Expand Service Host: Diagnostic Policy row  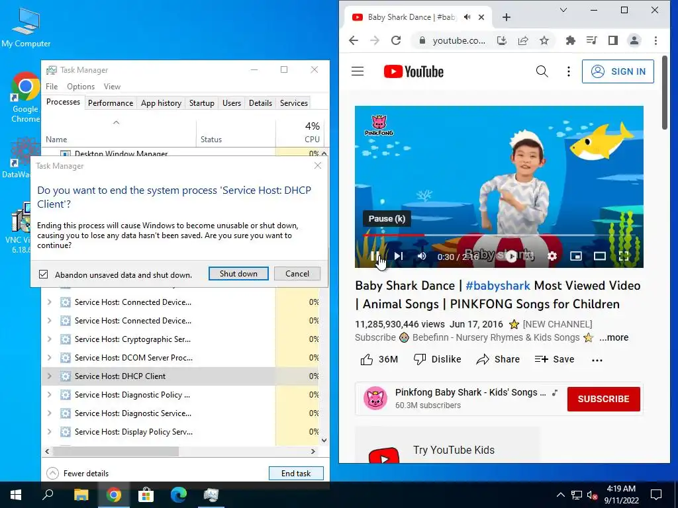[x=49, y=395]
